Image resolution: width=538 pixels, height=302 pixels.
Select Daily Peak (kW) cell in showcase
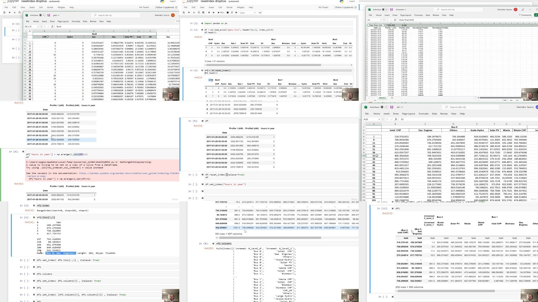click(376, 25)
